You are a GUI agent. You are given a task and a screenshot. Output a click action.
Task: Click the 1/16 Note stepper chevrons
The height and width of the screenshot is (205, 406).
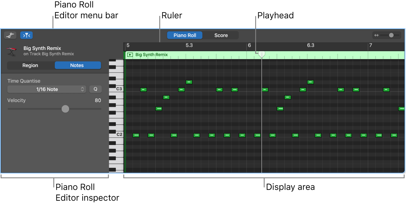(x=82, y=89)
